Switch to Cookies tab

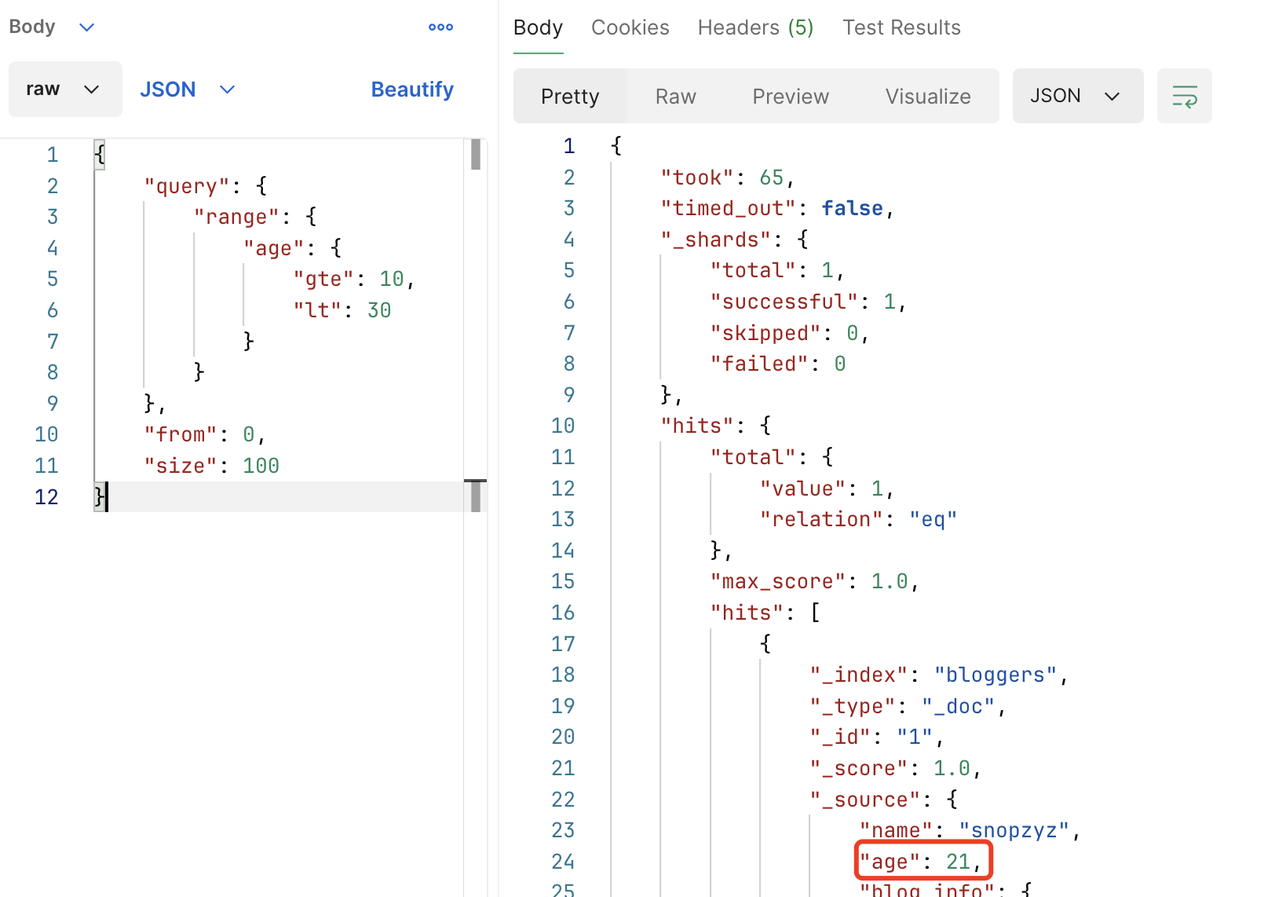[x=630, y=27]
